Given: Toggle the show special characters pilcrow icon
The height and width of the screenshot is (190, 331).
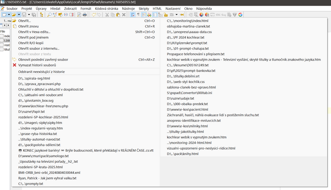Looking at the screenshot, I should pos(138,14).
